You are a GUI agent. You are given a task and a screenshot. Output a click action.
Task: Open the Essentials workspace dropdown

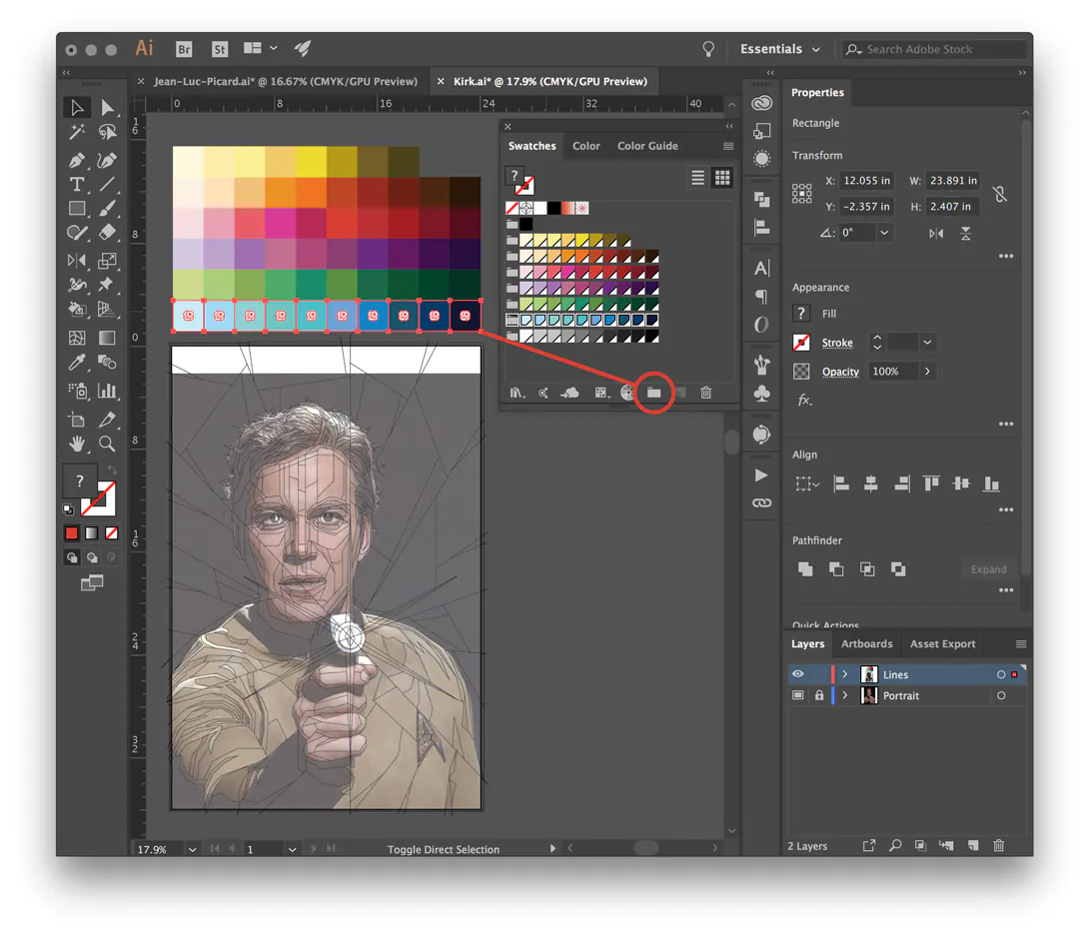(780, 49)
